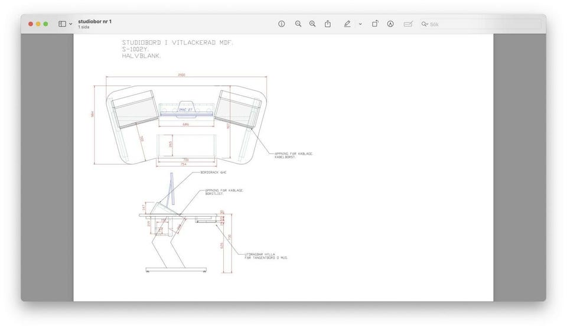Open the search options magnifier dropdown
Screen dimensions: 567x329
(x=425, y=24)
